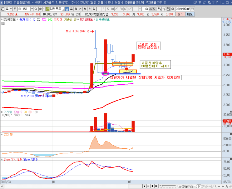The image size is (232, 189).
Task: Open the 주 market type dropdown
Action: pos(11,9)
